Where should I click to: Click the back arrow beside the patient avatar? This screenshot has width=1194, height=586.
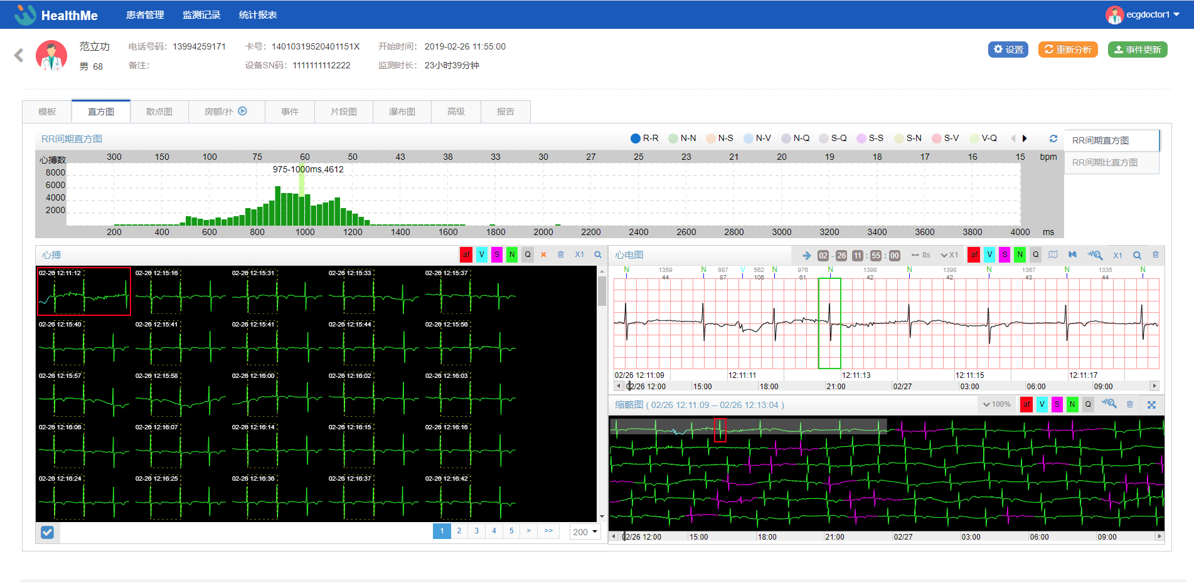click(x=19, y=56)
